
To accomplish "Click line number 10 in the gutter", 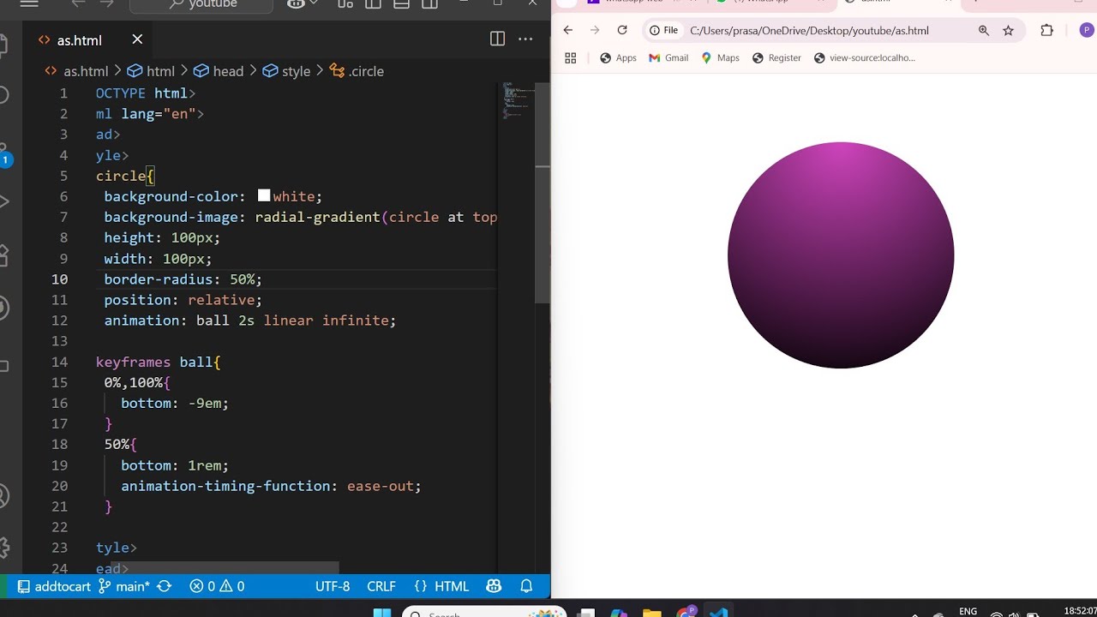I will (60, 279).
